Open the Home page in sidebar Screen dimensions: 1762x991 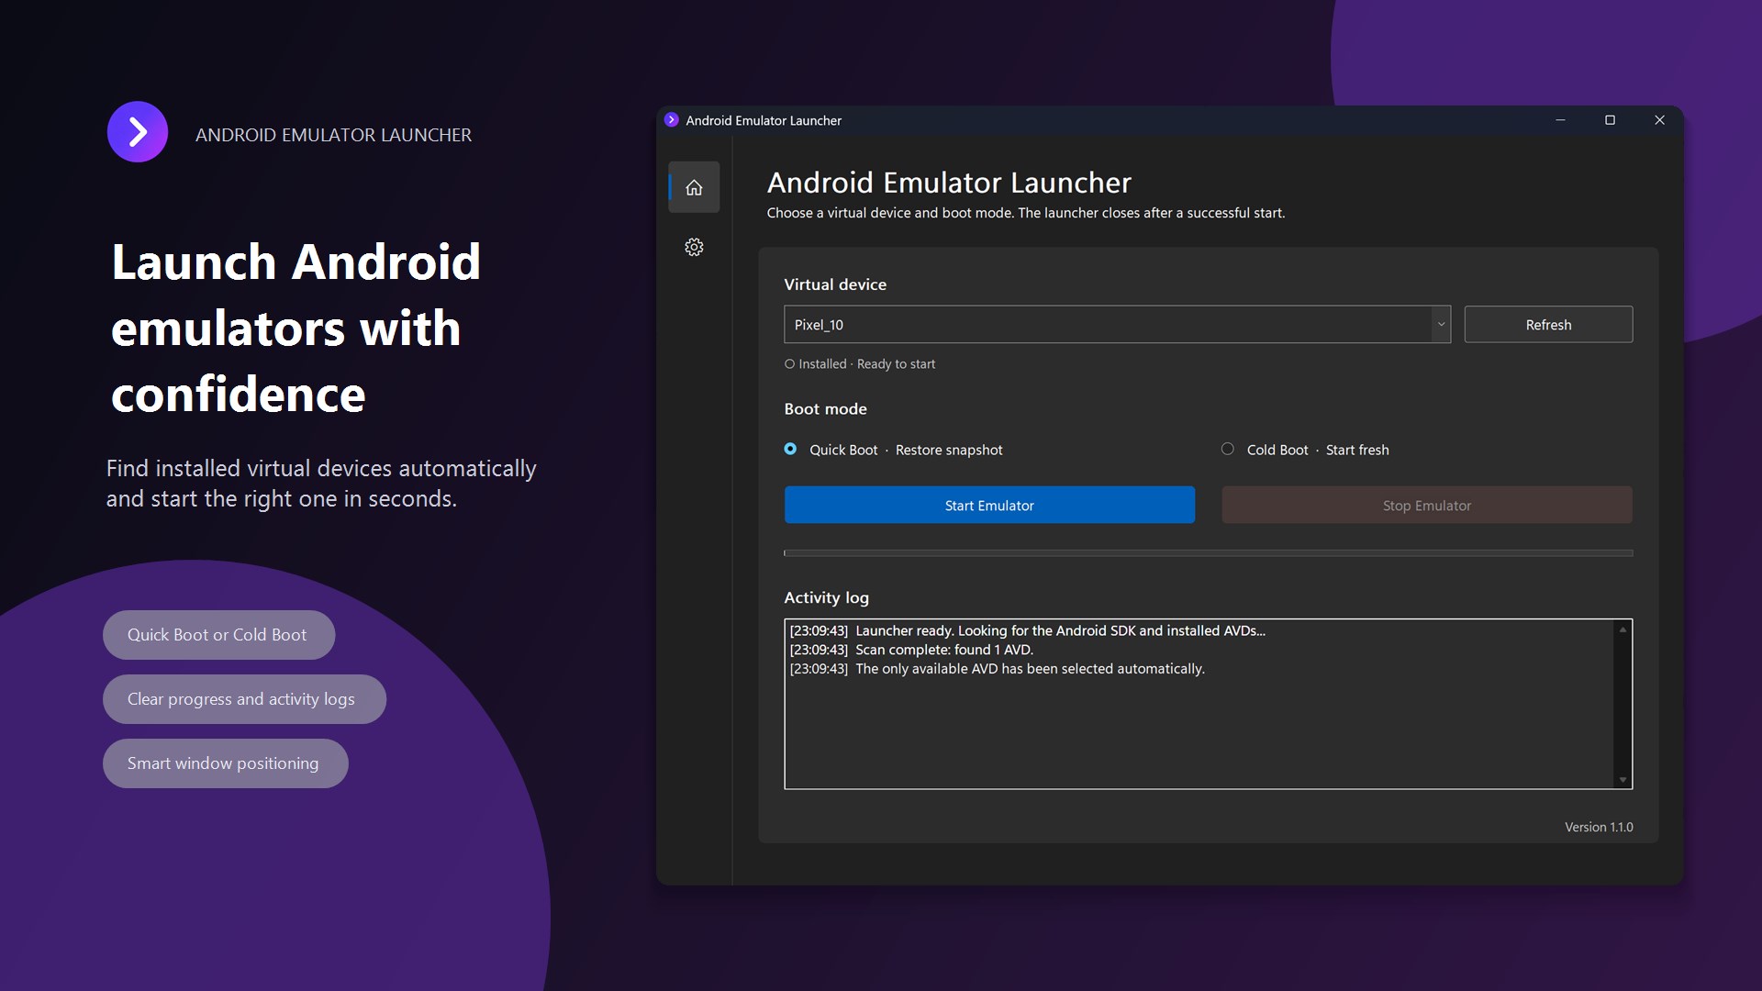pyautogui.click(x=694, y=187)
